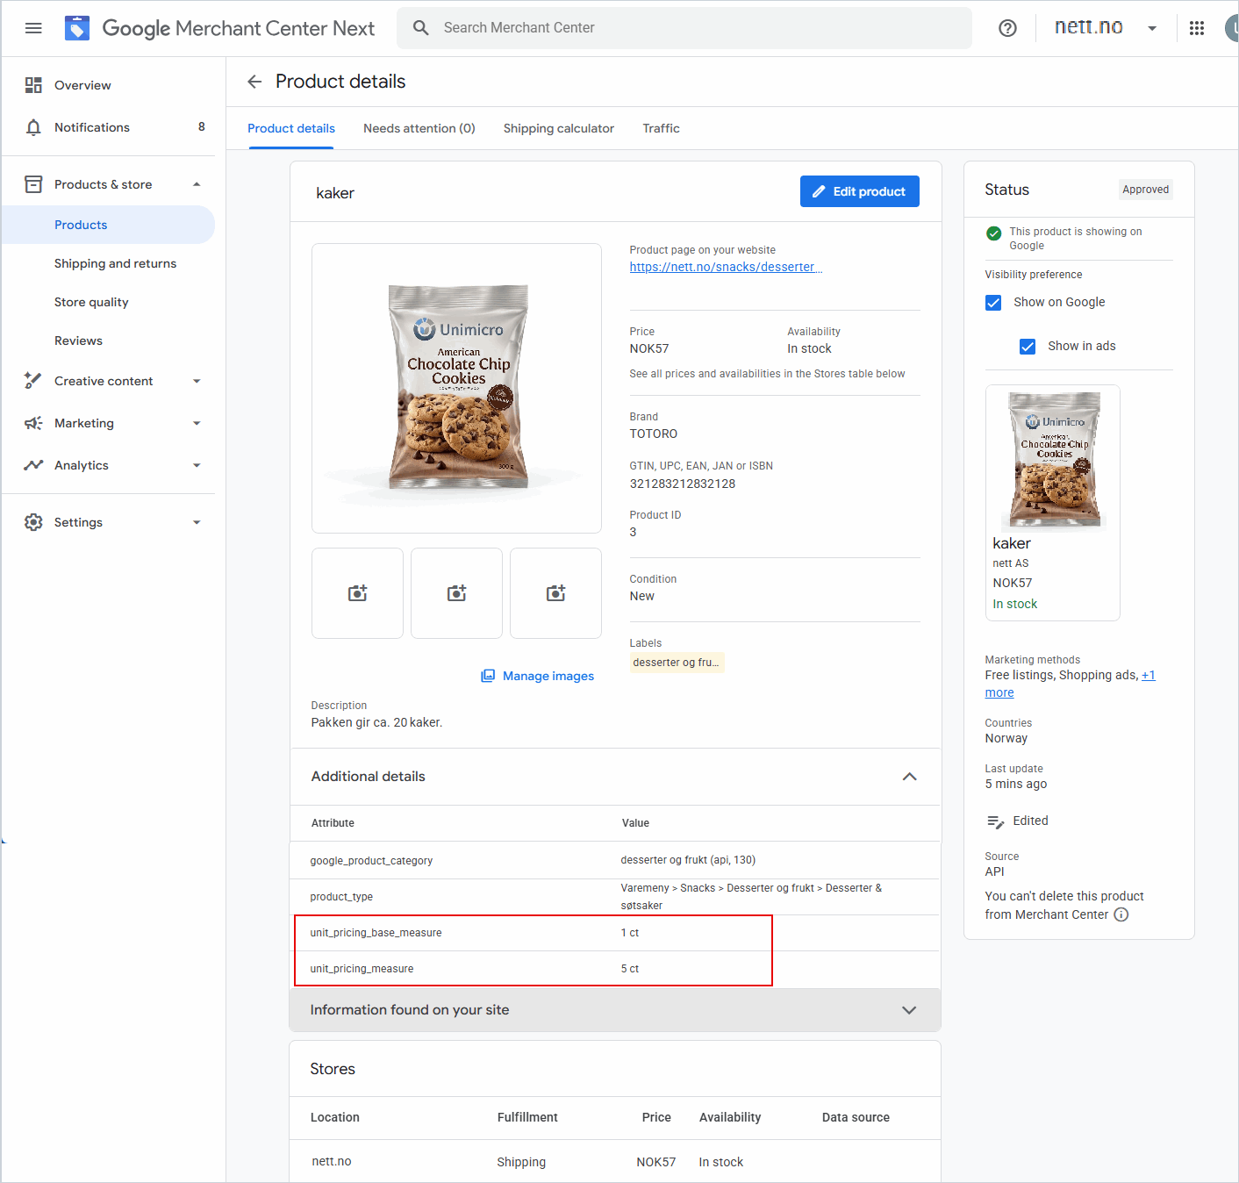Open the nett.no/snacks/desserter product link
Viewport: 1239px width, 1183px height.
tap(726, 267)
